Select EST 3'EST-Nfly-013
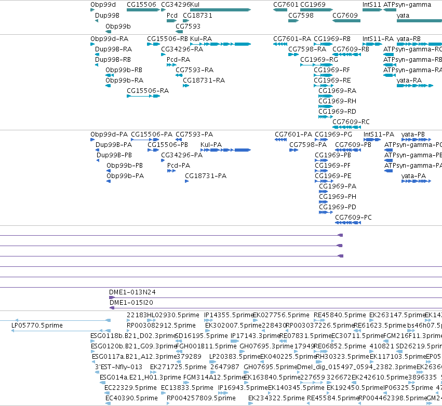This screenshot has height=406, width=442. coord(97,372)
